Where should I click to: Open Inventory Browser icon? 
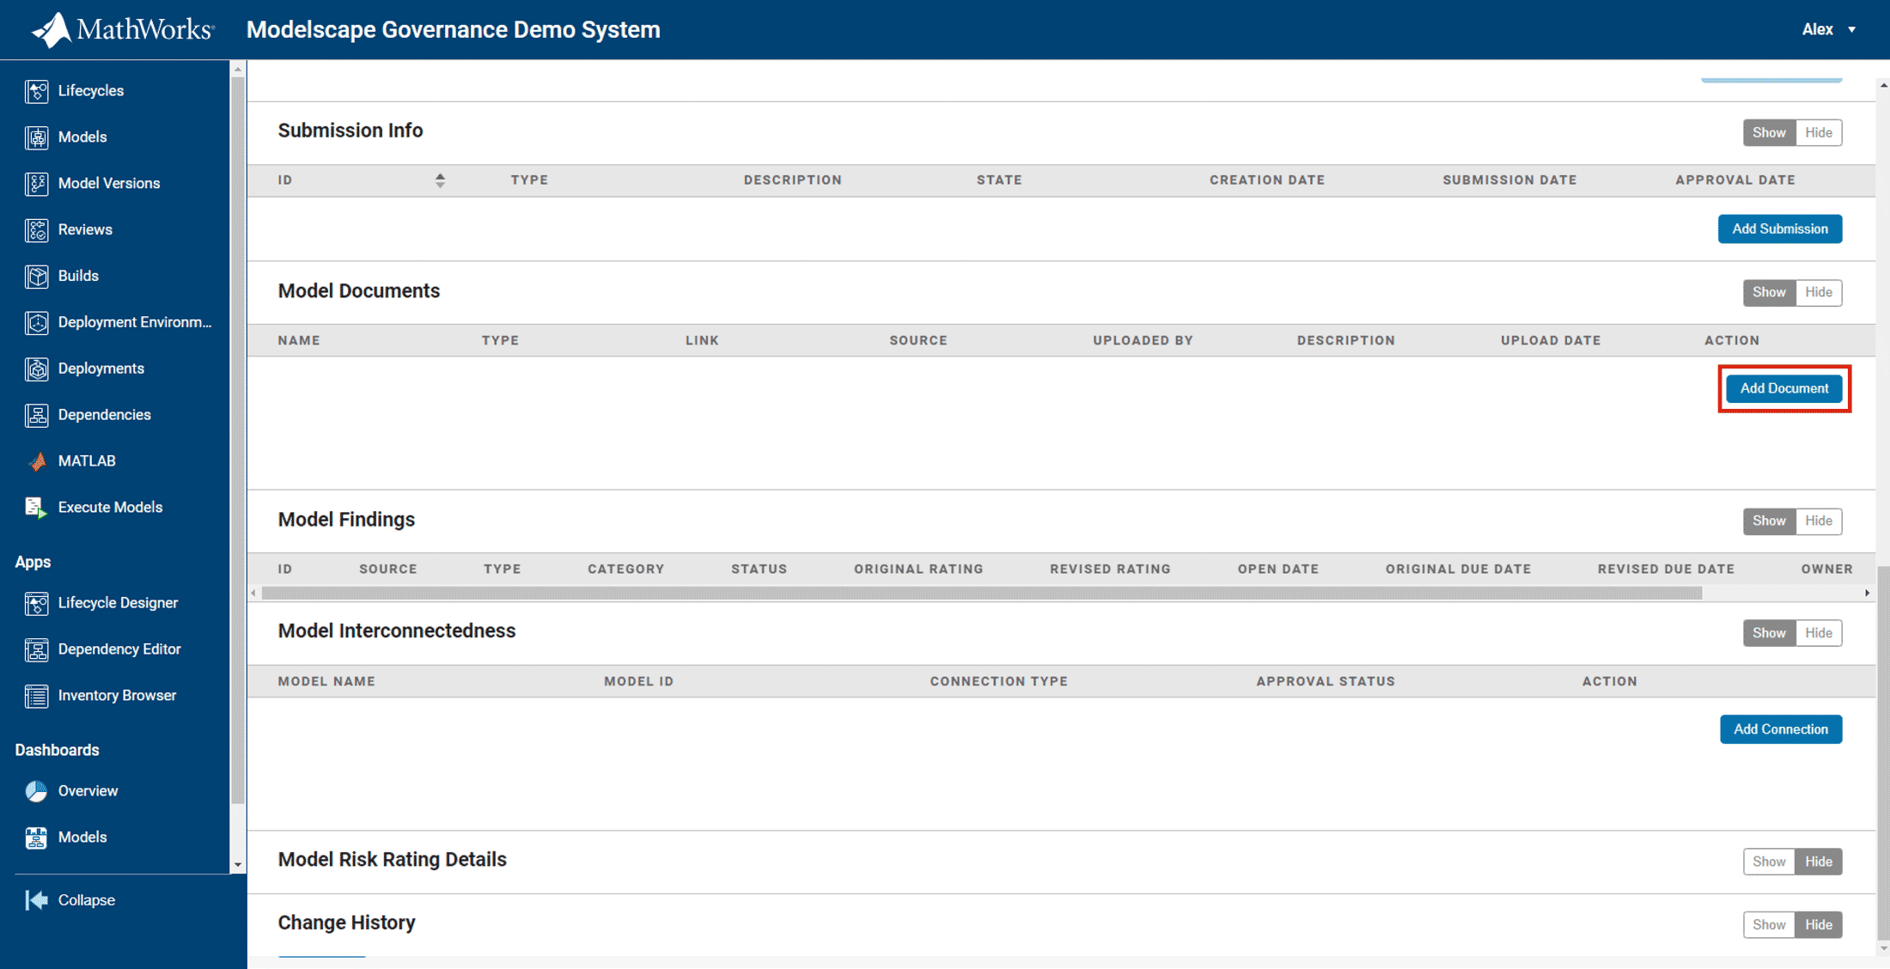[x=36, y=696]
